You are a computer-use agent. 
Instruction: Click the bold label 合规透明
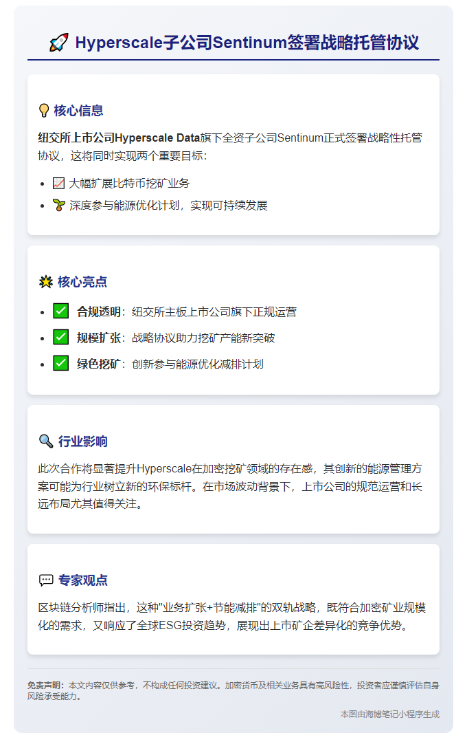pyautogui.click(x=99, y=312)
